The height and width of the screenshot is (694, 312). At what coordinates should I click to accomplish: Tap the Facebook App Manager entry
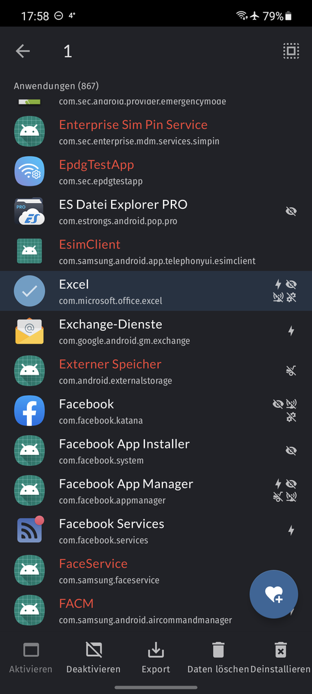(156, 490)
